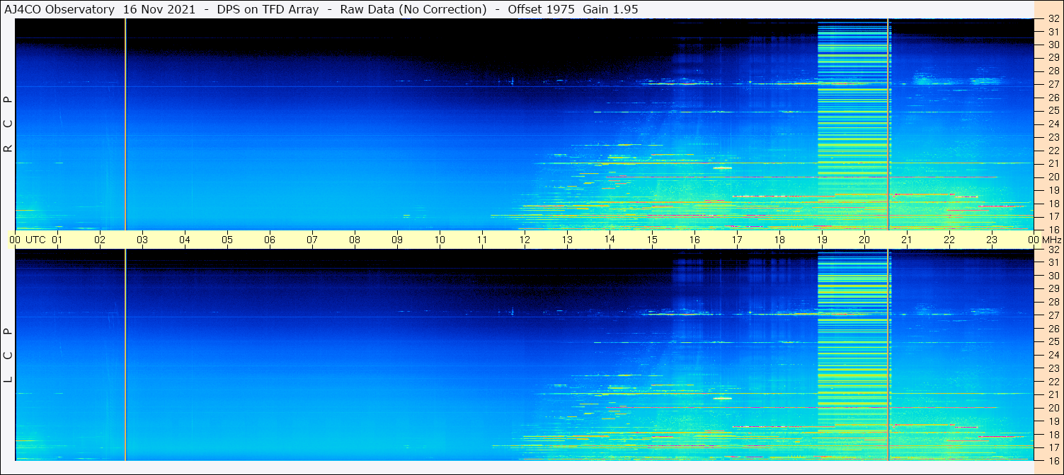Image resolution: width=1064 pixels, height=475 pixels.
Task: Click the 15 UTC hour label
Action: [x=652, y=240]
